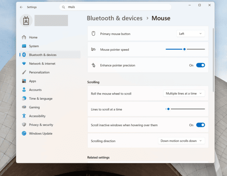Viewport: 227px width, 176px height.
Task: Select Windows Update in sidebar
Action: 50,133
